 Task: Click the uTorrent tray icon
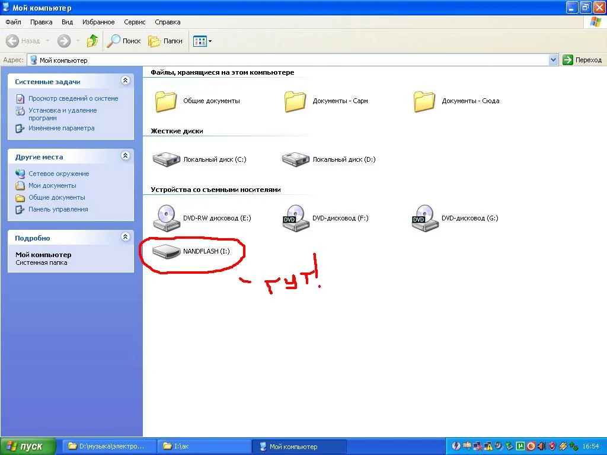point(520,446)
